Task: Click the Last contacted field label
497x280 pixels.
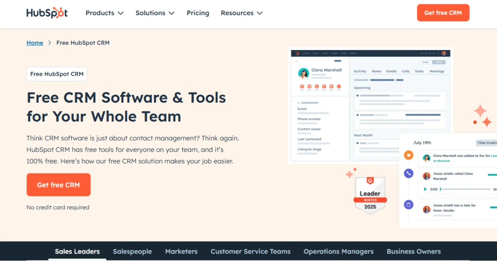Action: pyautogui.click(x=309, y=139)
